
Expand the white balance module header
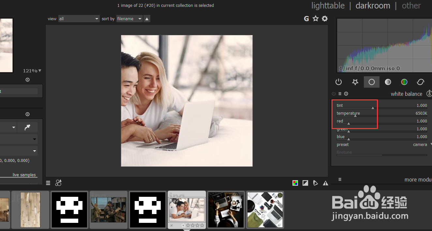[406, 94]
